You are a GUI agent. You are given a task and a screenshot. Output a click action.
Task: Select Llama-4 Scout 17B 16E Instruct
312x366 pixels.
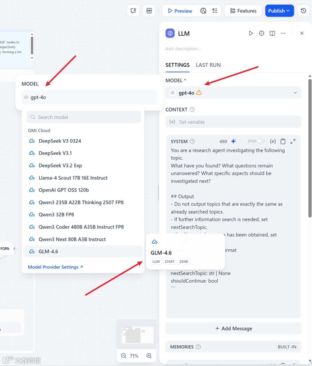tap(83, 178)
